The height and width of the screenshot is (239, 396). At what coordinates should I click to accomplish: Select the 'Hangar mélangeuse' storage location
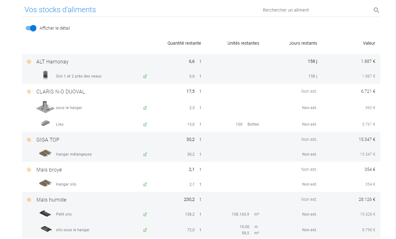[74, 154]
